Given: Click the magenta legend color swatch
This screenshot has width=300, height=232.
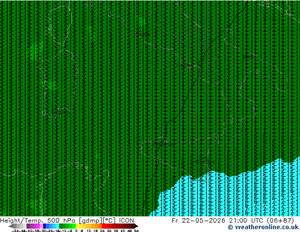Looking at the screenshot, I should [38, 226].
